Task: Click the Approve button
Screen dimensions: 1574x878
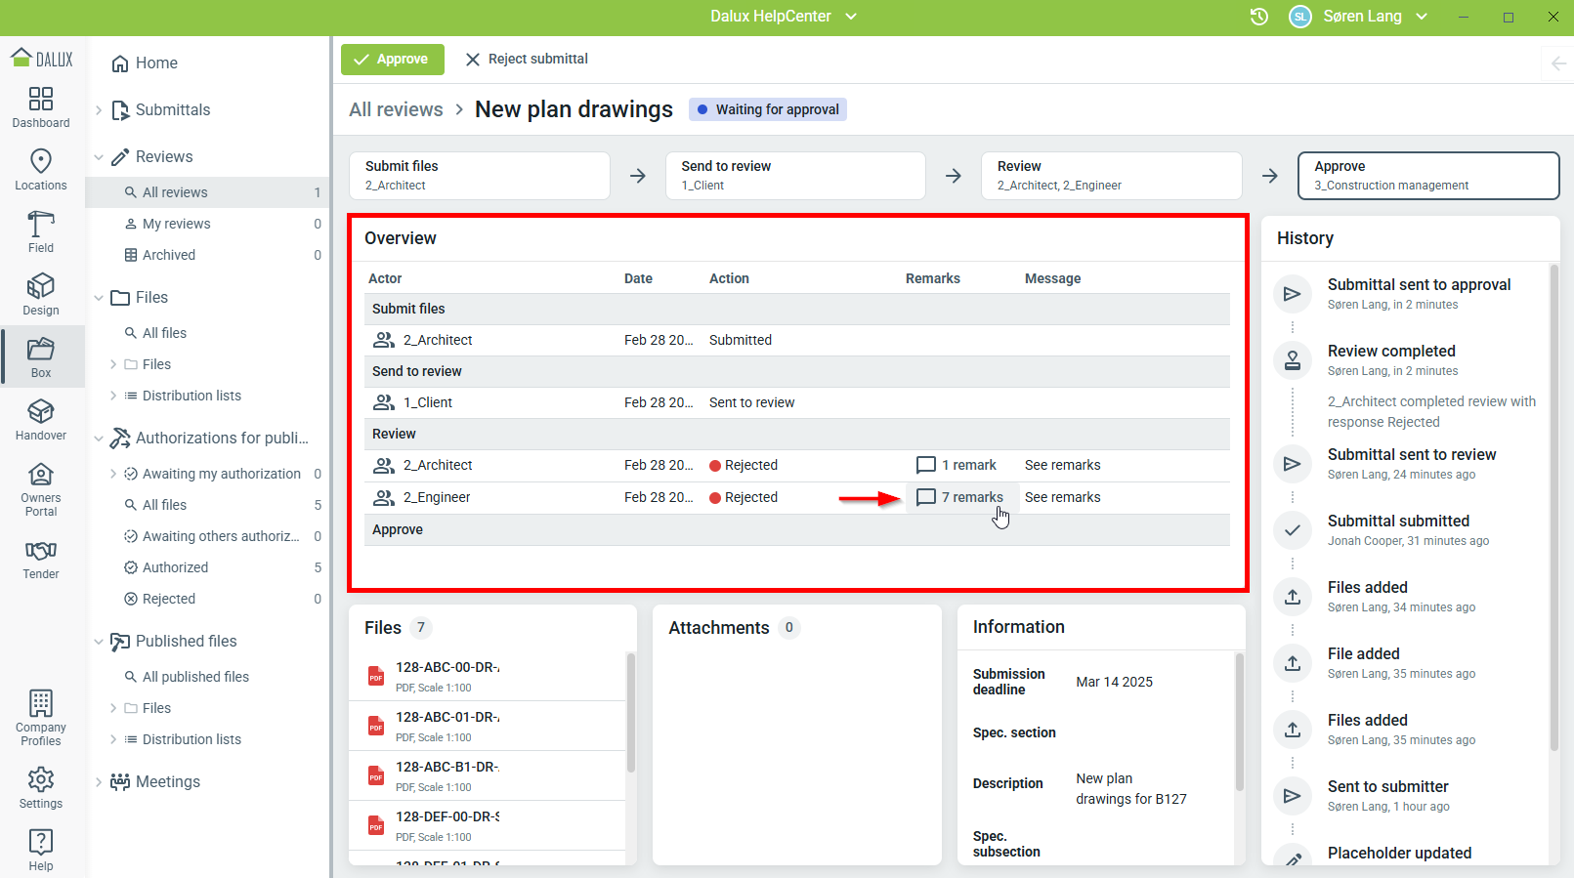Action: pos(392,60)
